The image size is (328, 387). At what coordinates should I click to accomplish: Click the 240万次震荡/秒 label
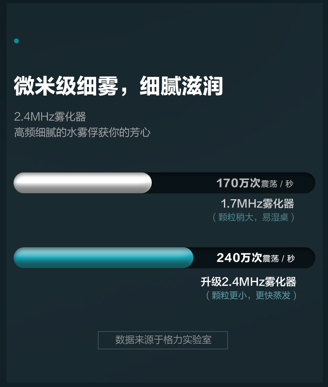[256, 258]
